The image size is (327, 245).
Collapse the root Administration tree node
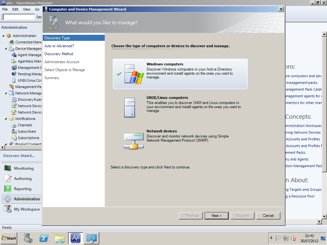tap(3, 36)
